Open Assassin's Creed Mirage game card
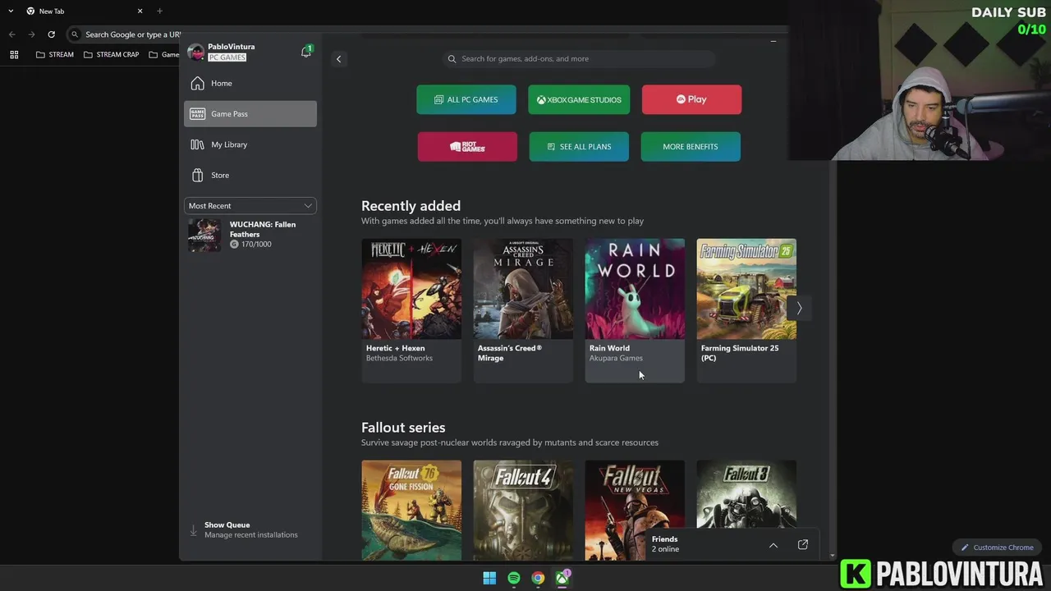 coord(523,310)
